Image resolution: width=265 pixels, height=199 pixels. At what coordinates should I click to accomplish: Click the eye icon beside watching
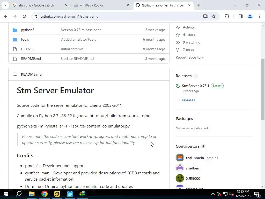(178, 42)
